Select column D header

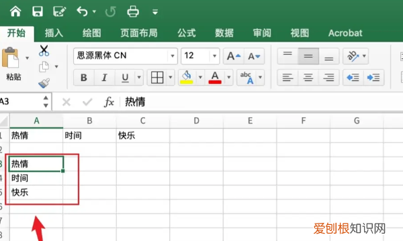coord(196,120)
